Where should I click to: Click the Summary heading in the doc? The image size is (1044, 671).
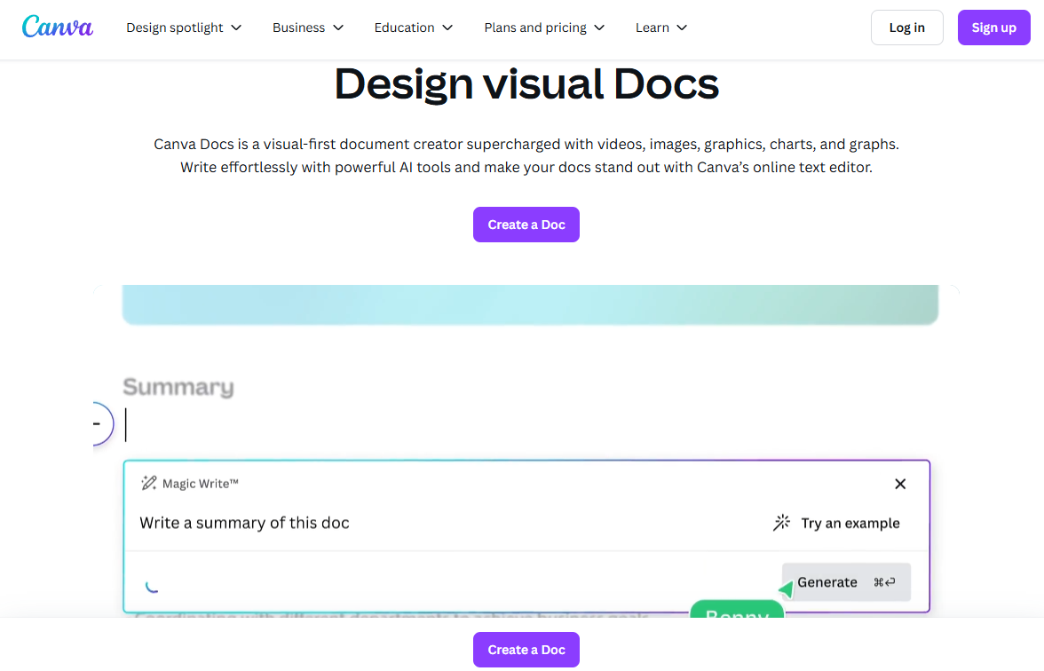tap(178, 387)
